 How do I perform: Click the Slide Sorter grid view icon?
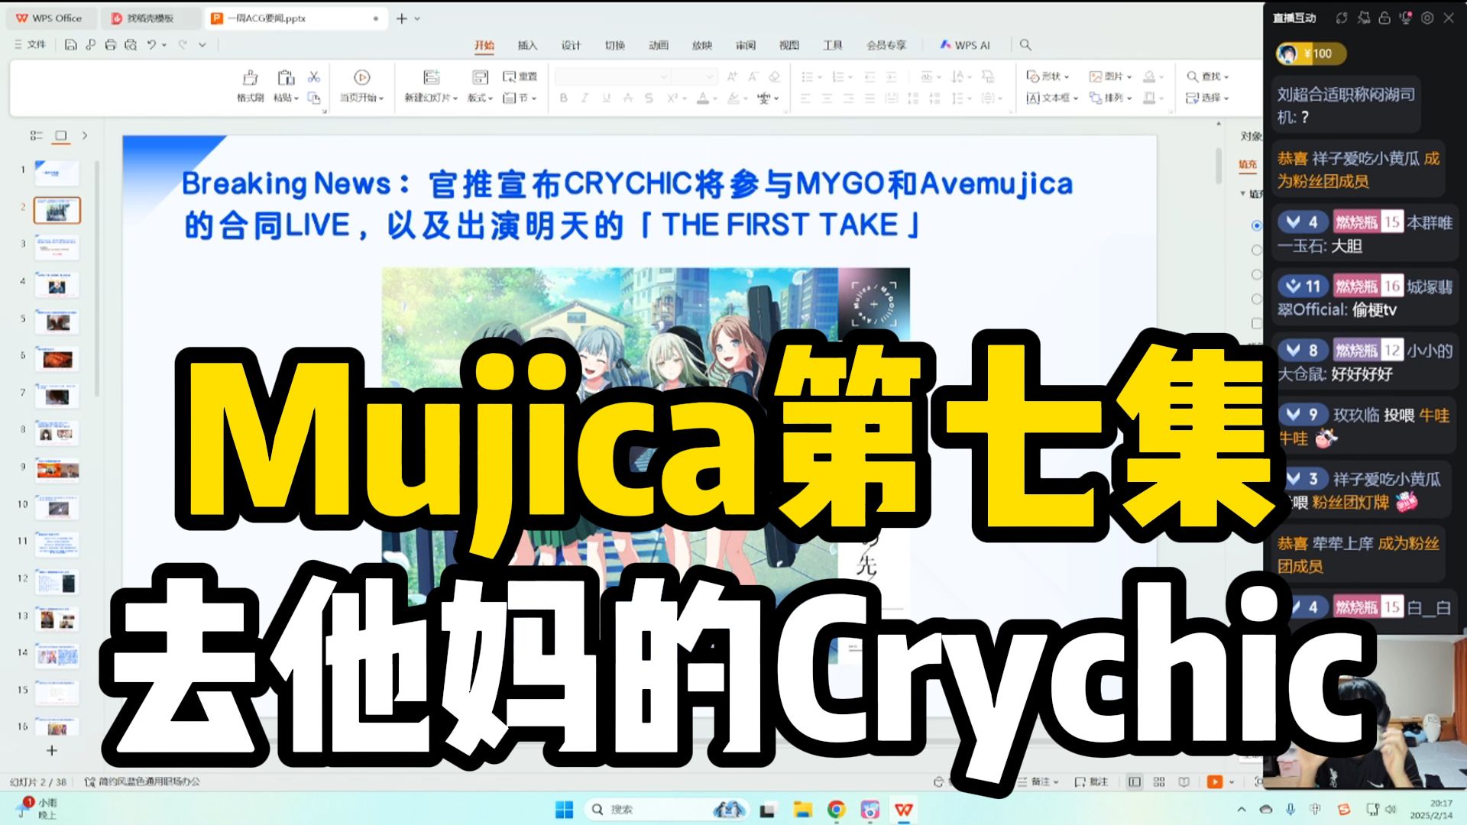tap(1159, 781)
